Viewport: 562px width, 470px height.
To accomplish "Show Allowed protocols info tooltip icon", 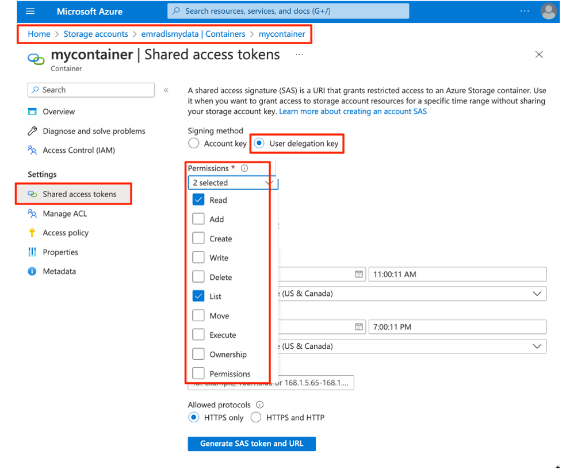I will point(260,405).
